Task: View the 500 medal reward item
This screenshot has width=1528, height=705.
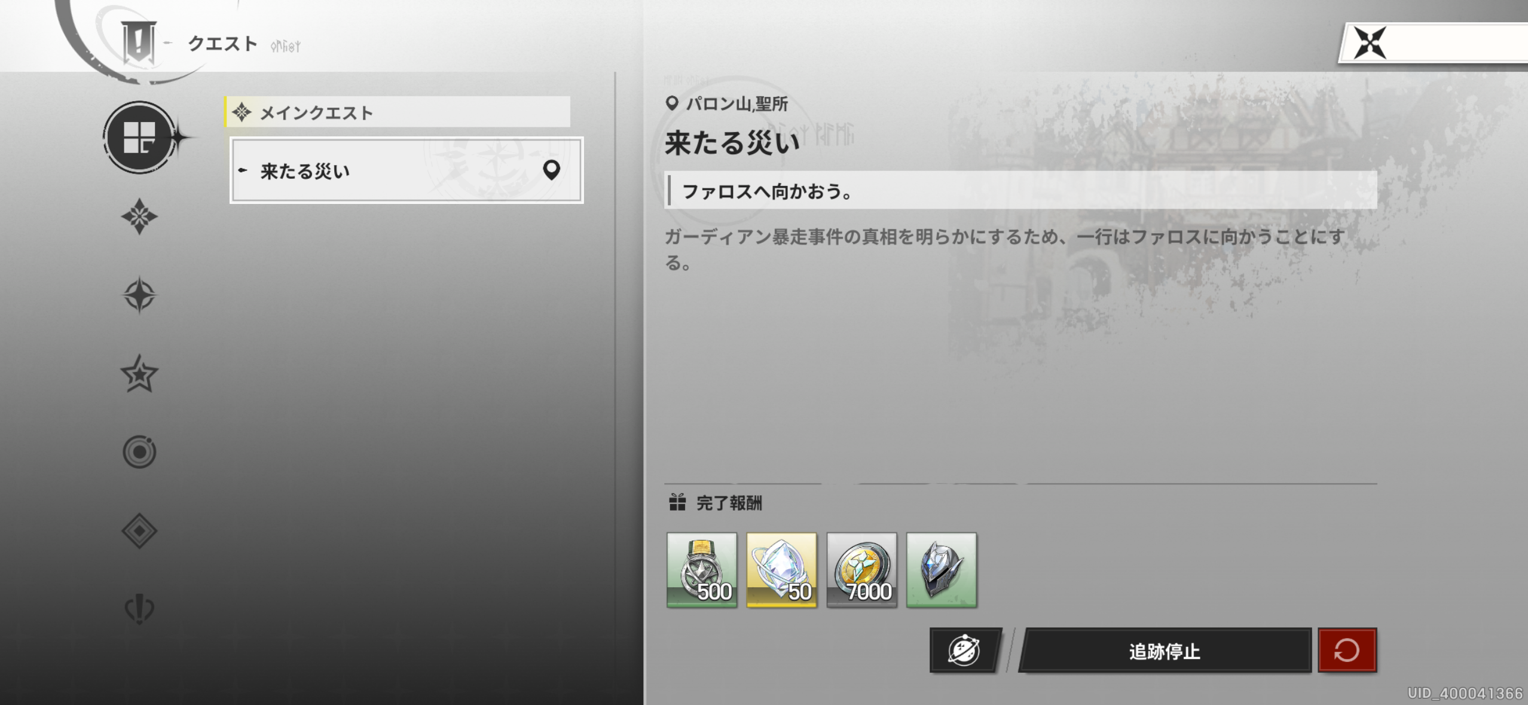Action: coord(701,570)
